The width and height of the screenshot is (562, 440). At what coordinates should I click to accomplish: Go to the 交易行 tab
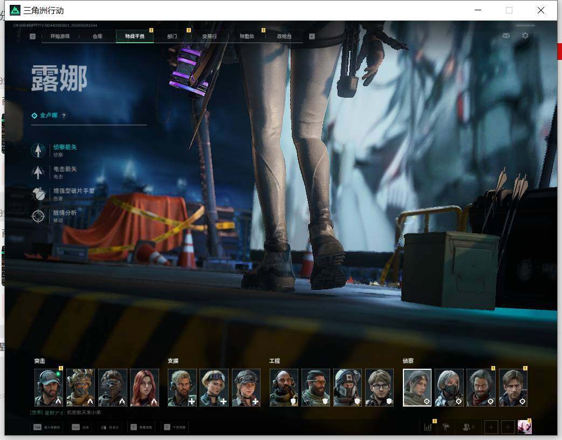[x=209, y=36]
